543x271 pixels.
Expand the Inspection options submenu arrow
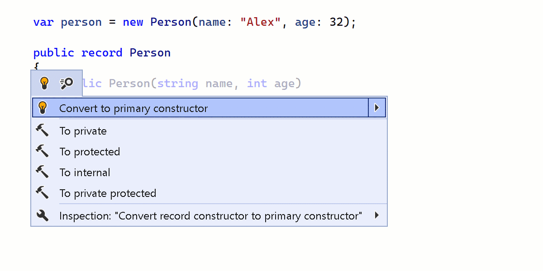pyautogui.click(x=377, y=215)
